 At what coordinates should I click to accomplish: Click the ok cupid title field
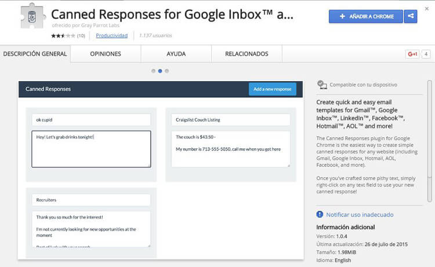point(91,120)
